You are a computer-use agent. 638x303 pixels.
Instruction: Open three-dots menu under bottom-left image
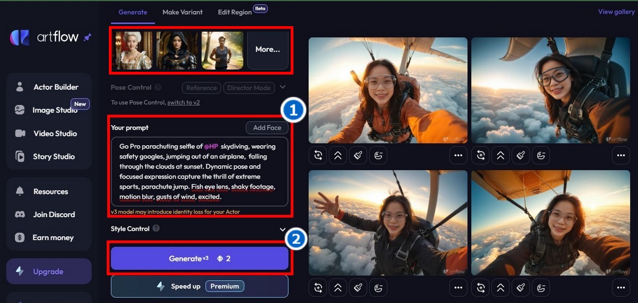[458, 288]
